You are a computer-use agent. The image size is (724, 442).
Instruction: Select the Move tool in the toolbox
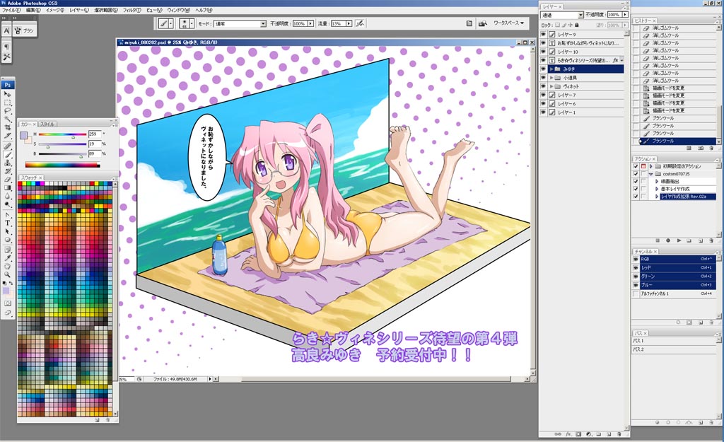point(7,94)
